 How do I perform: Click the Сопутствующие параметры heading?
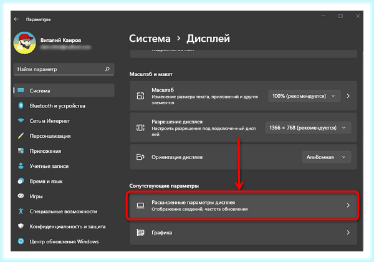point(164,186)
